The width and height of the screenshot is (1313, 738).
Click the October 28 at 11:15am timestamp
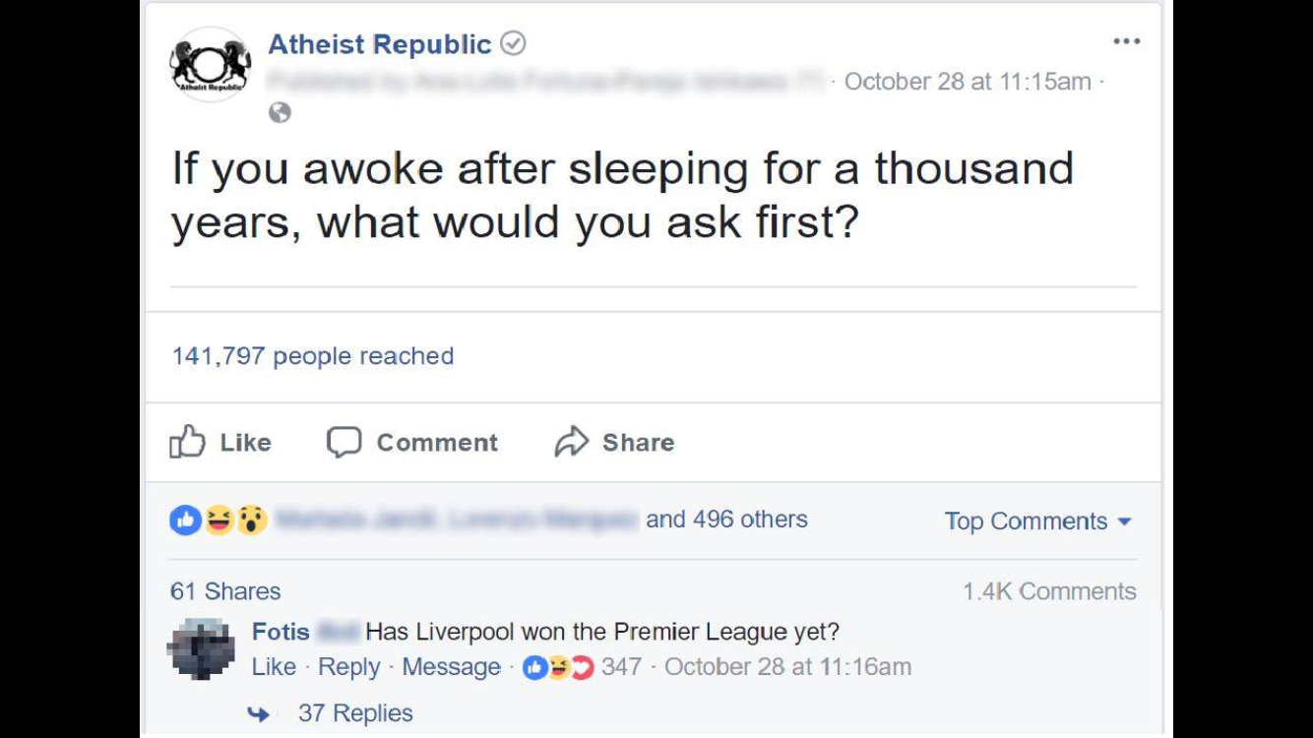(x=967, y=82)
